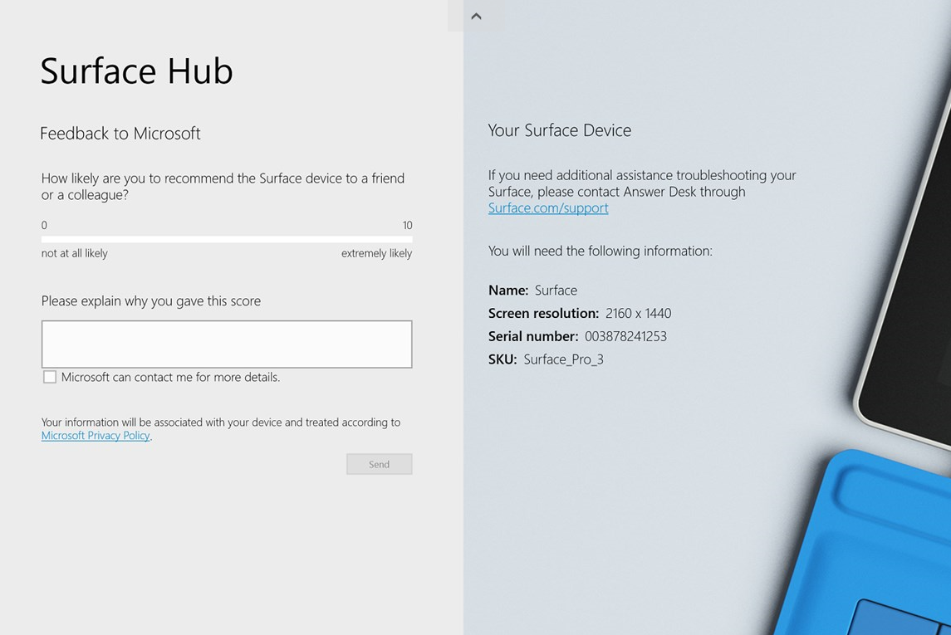Click the Surface Hub title
This screenshot has height=635, width=951.
(135, 71)
